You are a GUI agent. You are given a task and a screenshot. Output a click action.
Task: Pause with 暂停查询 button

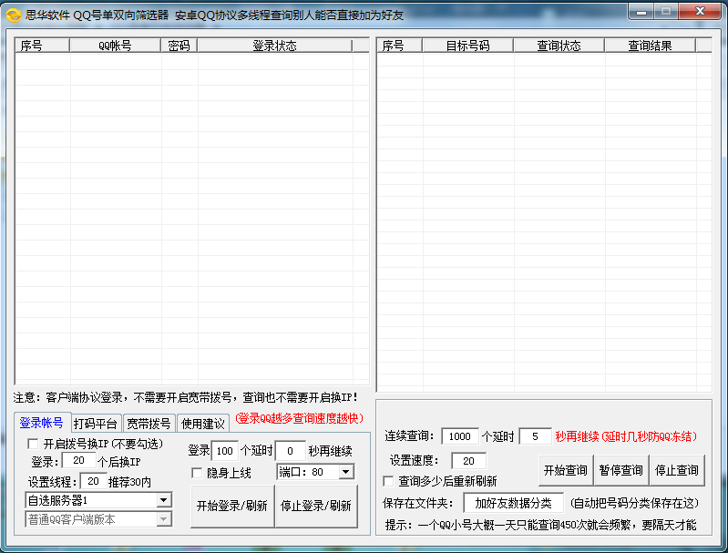(620, 470)
